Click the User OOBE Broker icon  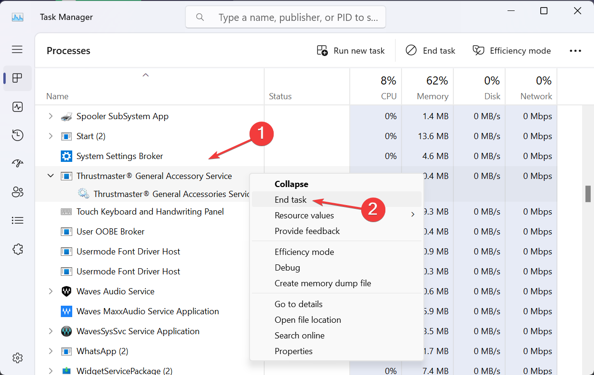(67, 232)
